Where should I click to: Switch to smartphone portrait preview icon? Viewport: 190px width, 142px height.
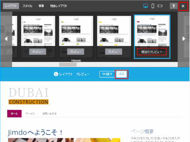click(x=153, y=6)
